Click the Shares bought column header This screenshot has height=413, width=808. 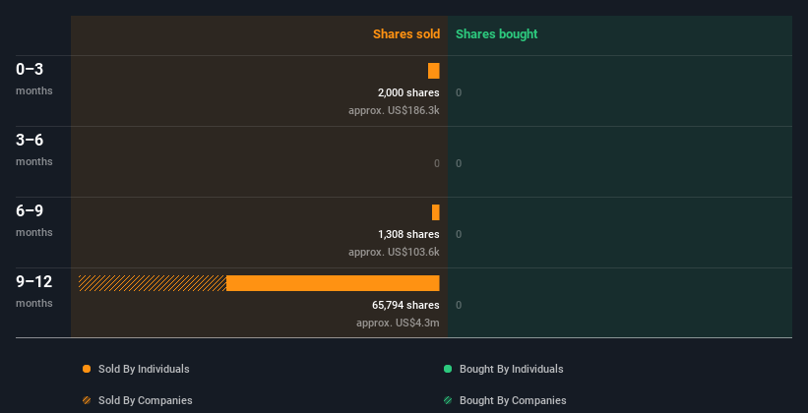497,34
